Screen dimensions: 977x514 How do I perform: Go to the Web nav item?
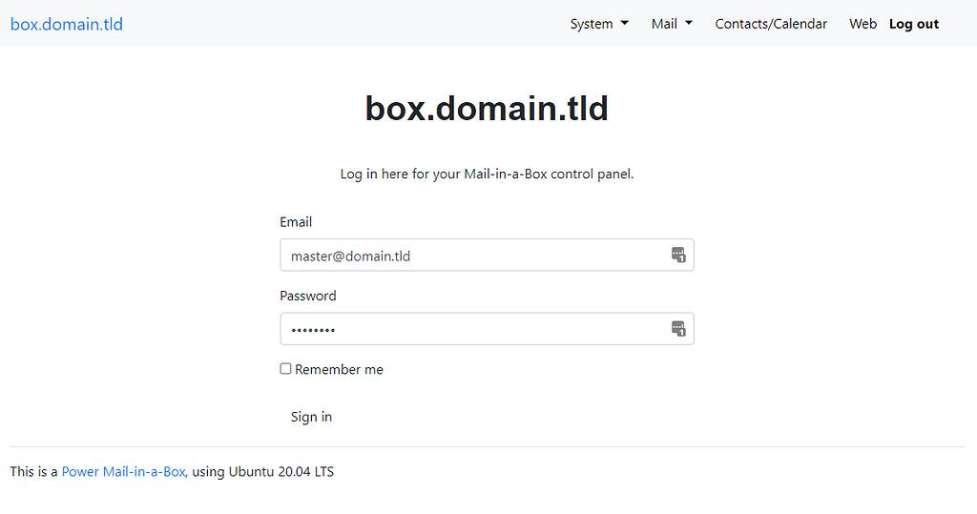click(863, 24)
